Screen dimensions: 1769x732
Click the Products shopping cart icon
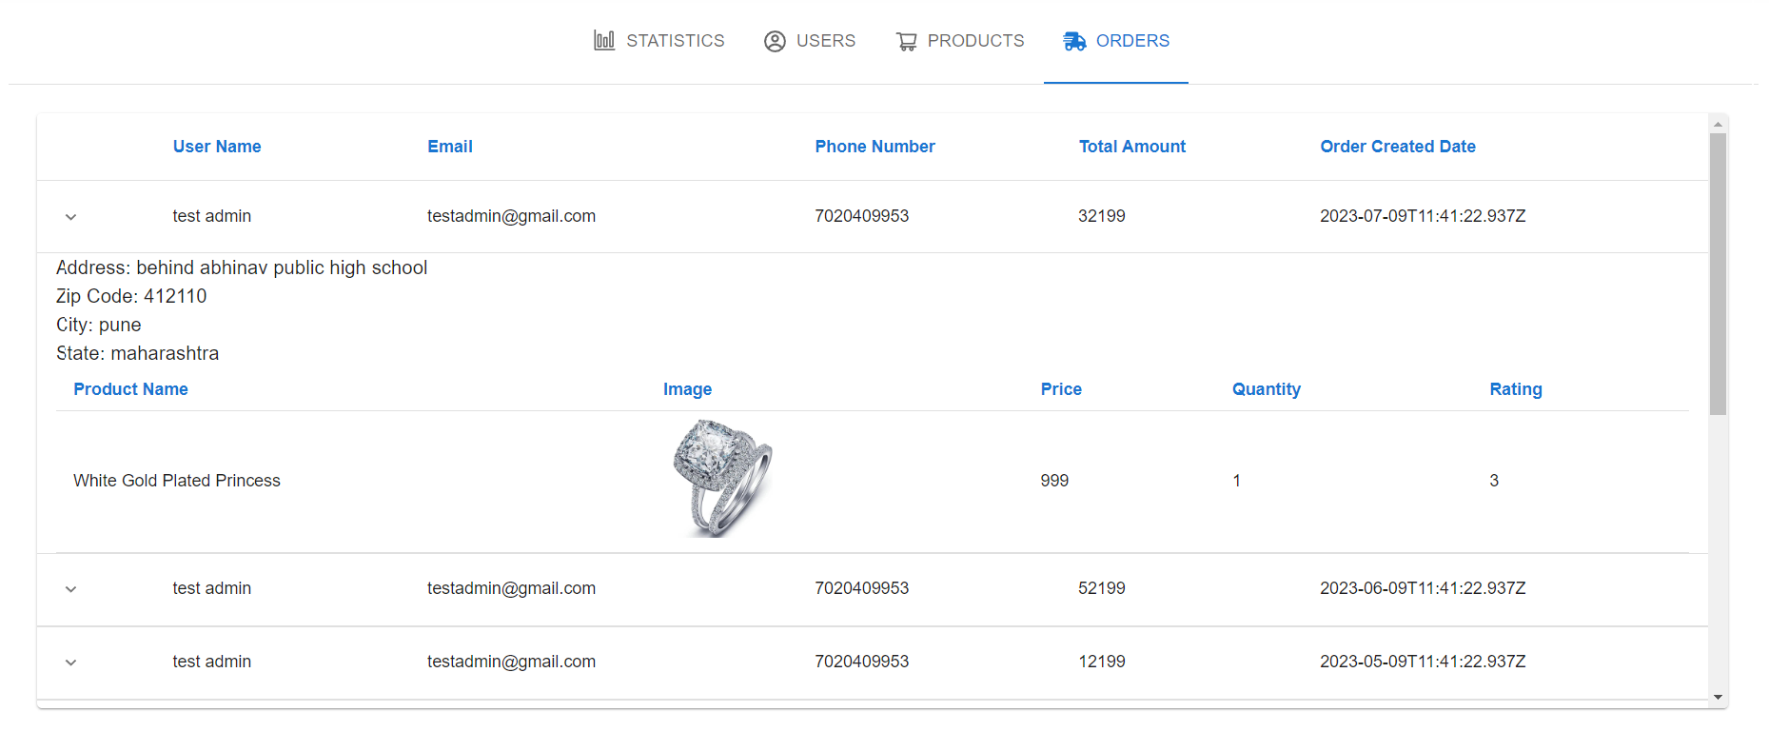[x=906, y=41]
